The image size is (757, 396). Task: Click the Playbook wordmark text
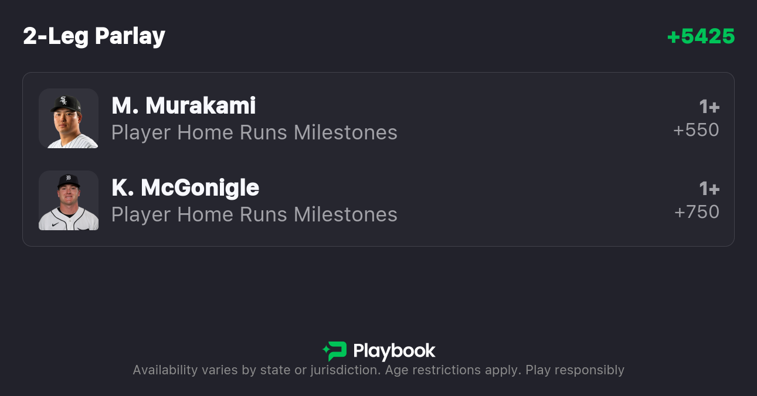click(x=394, y=351)
